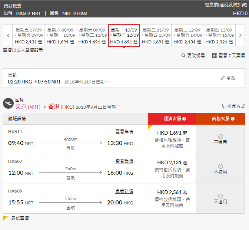
Task: Click the 09:40 NRT departure time
Action: point(21,143)
